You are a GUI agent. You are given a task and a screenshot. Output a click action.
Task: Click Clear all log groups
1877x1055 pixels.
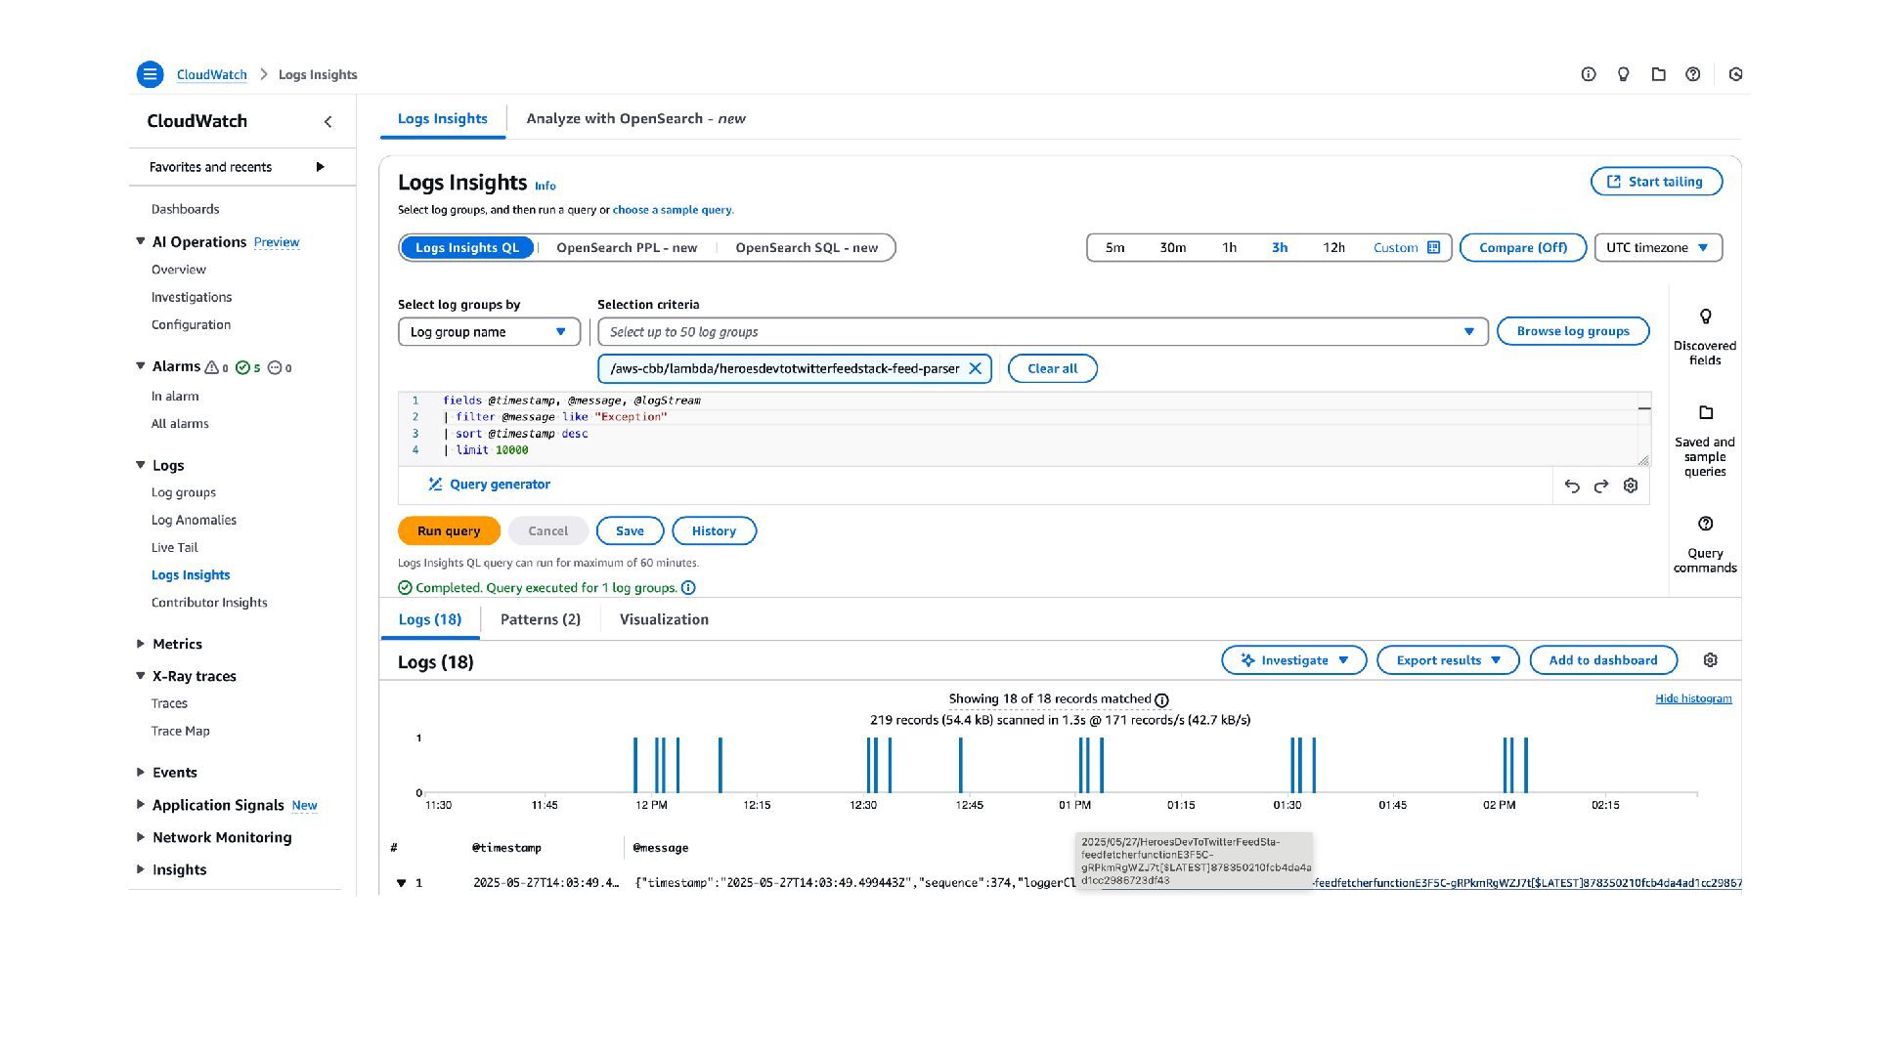[1052, 368]
